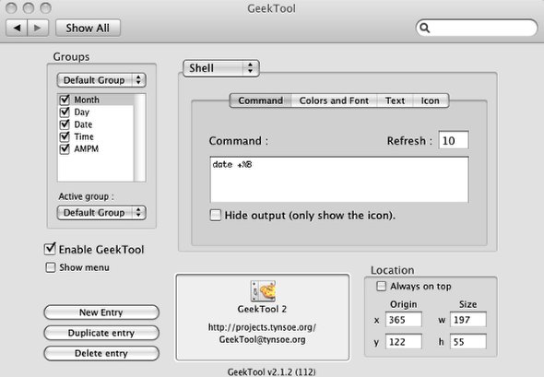
Task: Click the Refresh interval field
Action: [454, 140]
